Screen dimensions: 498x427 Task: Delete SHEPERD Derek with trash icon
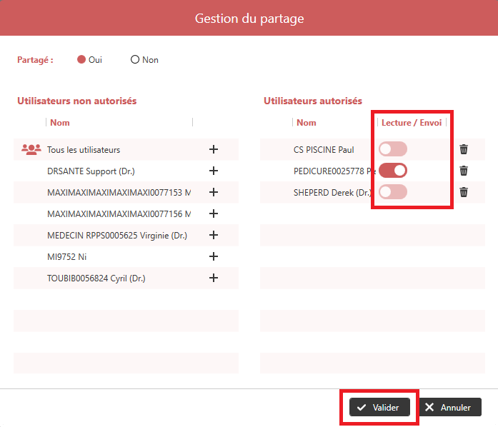click(464, 192)
